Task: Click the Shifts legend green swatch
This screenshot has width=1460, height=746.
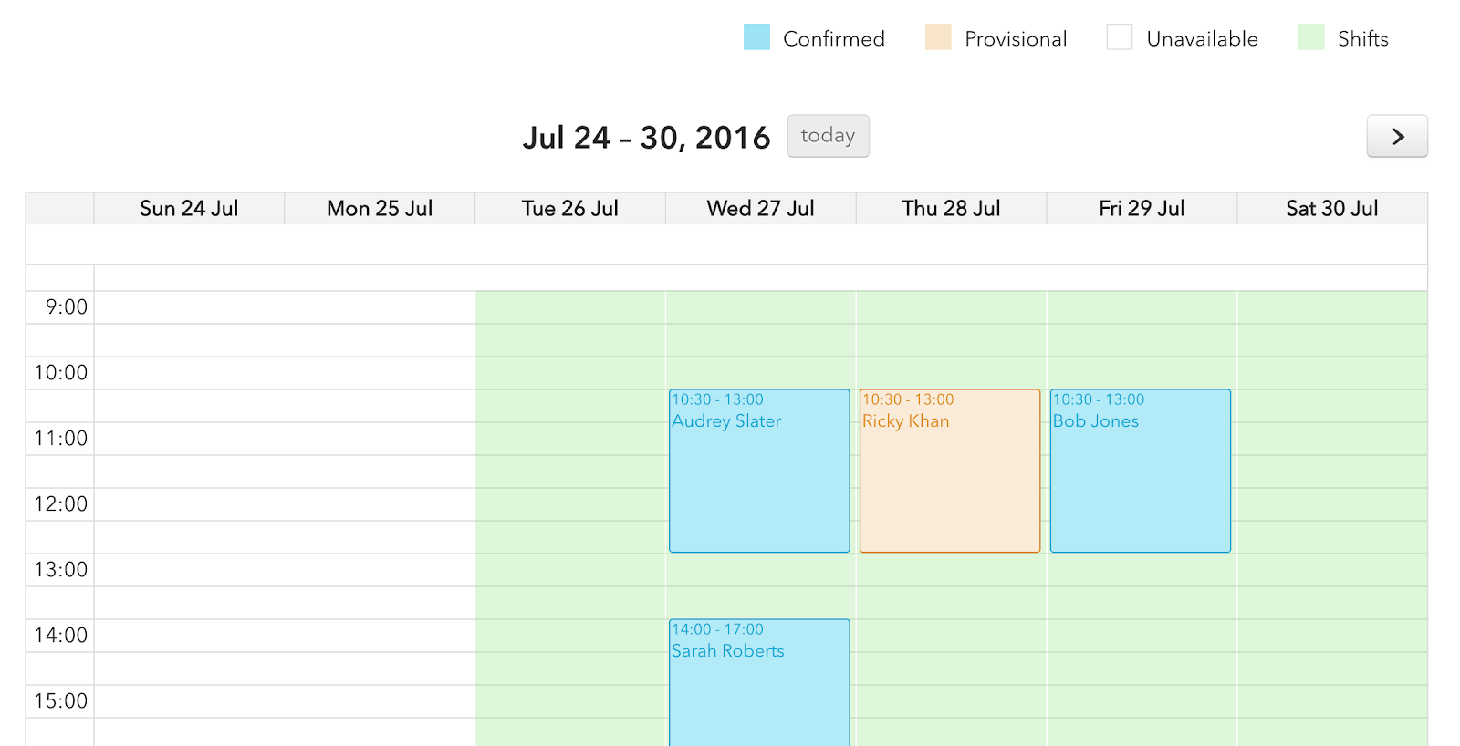Action: coord(1310,37)
